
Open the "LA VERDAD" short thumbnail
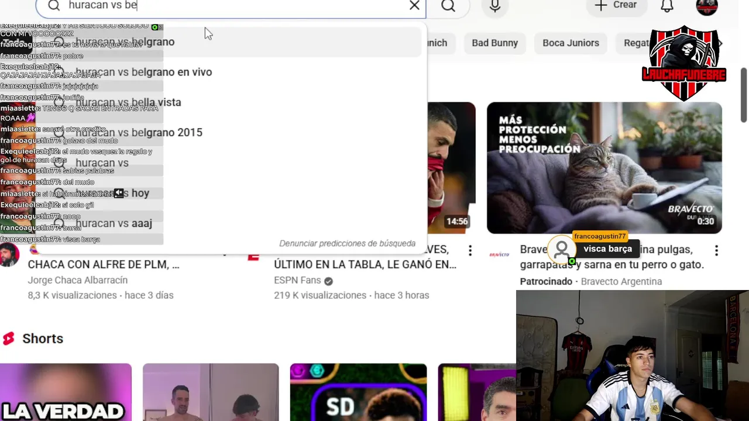pyautogui.click(x=66, y=392)
